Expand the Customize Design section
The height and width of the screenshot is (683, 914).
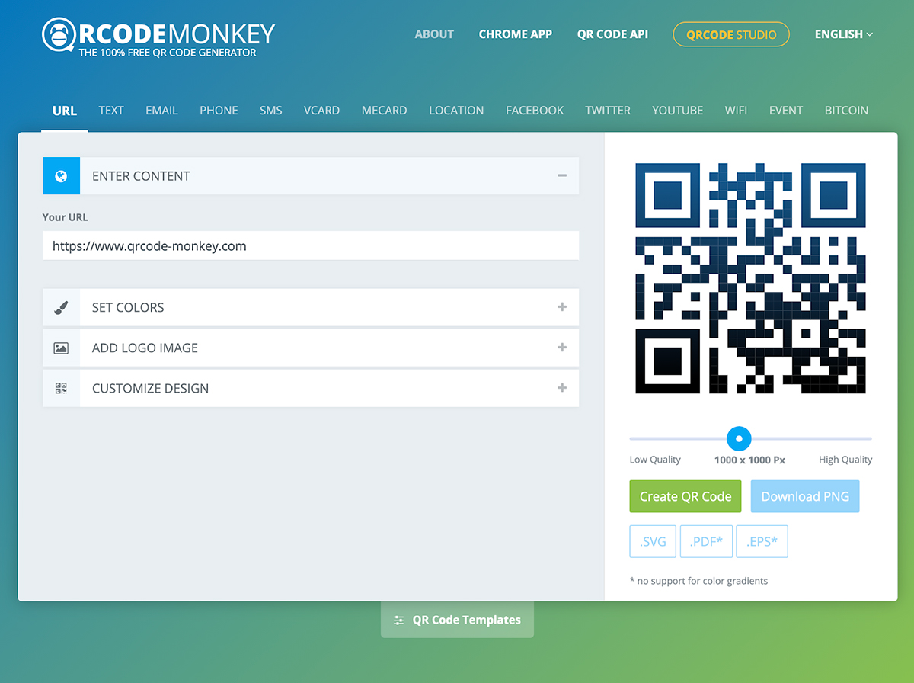pos(562,388)
